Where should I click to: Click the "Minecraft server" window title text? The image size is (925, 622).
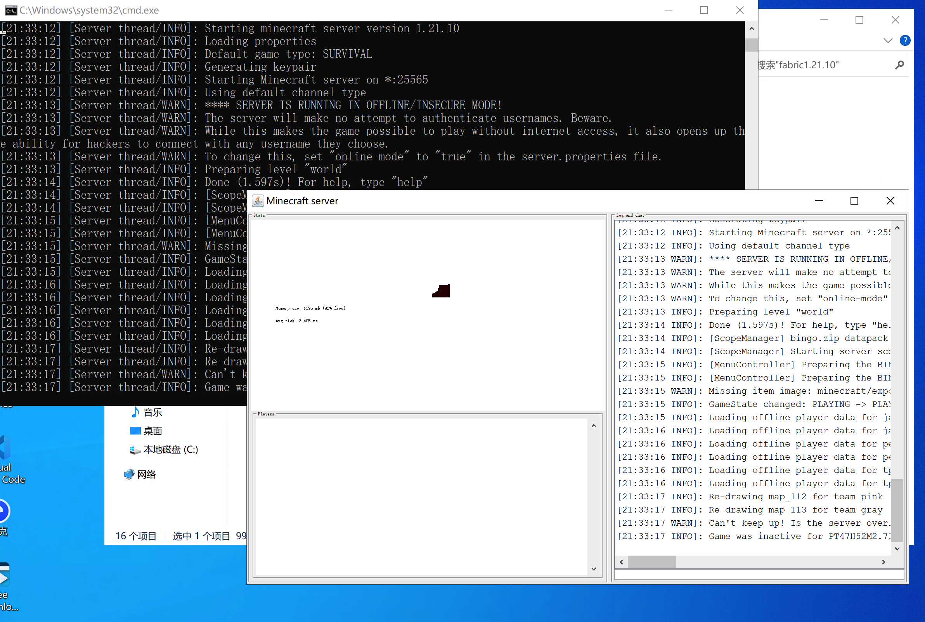coord(302,201)
